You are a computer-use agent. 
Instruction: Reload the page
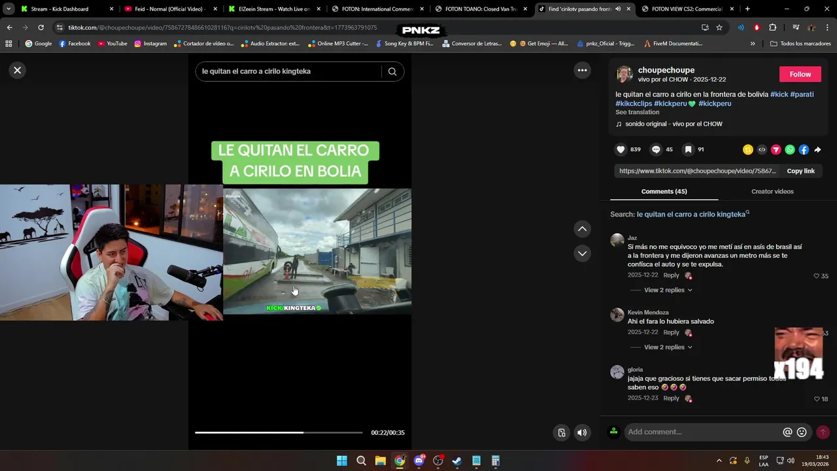click(x=41, y=27)
